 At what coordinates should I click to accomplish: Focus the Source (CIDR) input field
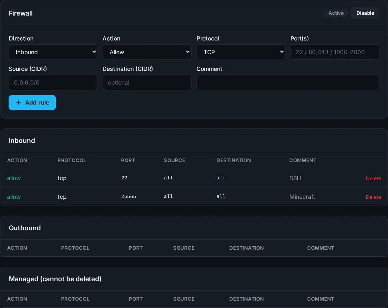point(53,83)
